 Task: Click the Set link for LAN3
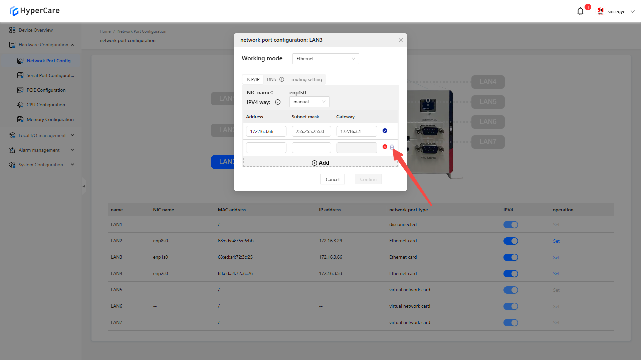point(556,257)
